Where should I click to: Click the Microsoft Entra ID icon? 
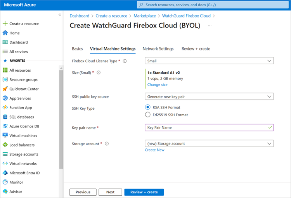pos(5,172)
